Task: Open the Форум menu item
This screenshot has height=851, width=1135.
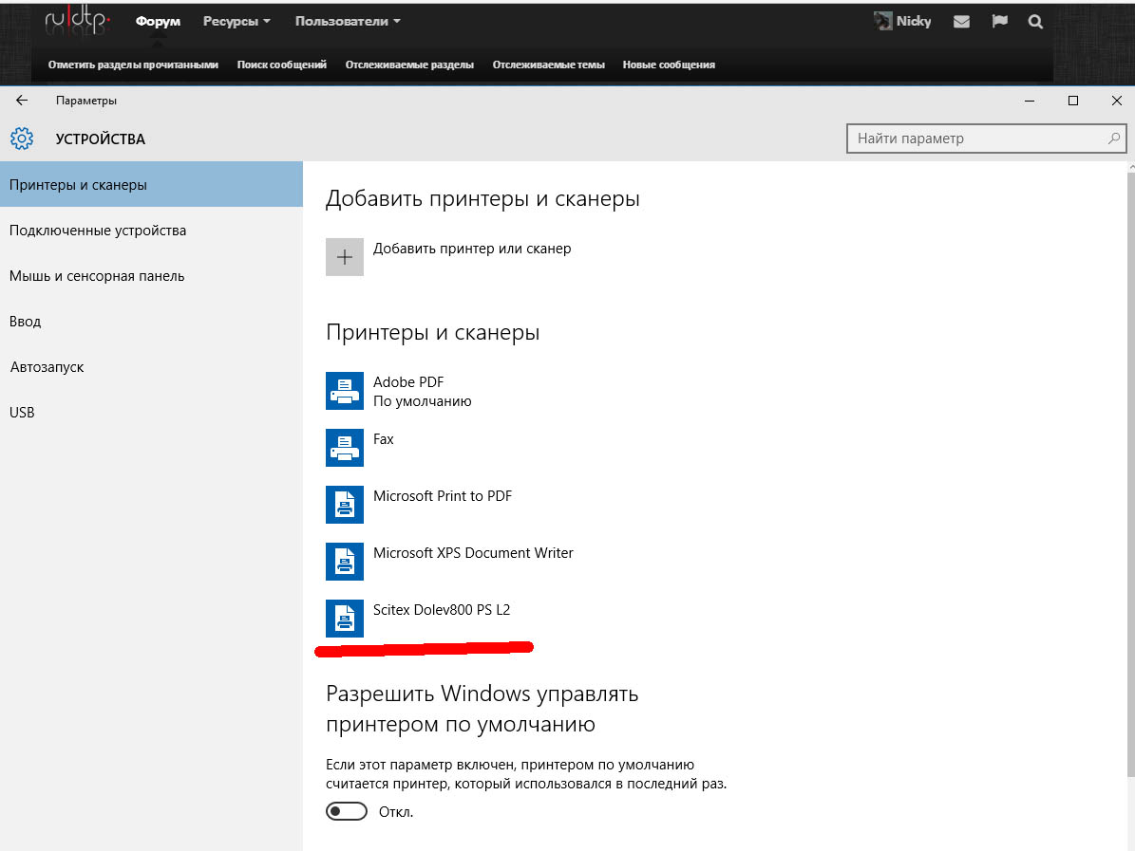Action: click(x=158, y=21)
